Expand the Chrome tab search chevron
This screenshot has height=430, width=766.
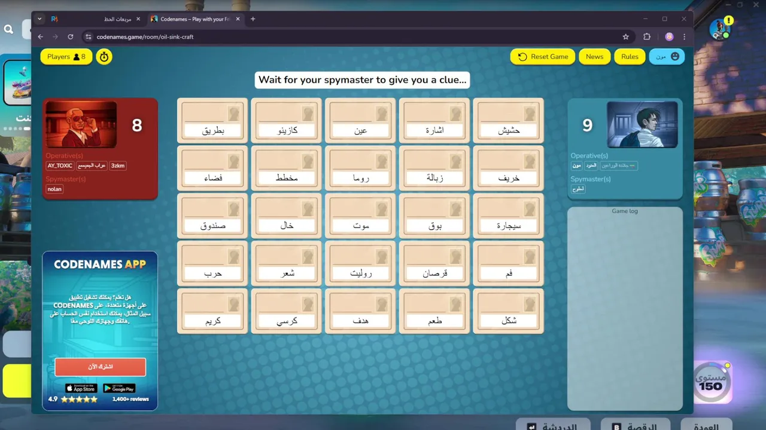point(39,19)
